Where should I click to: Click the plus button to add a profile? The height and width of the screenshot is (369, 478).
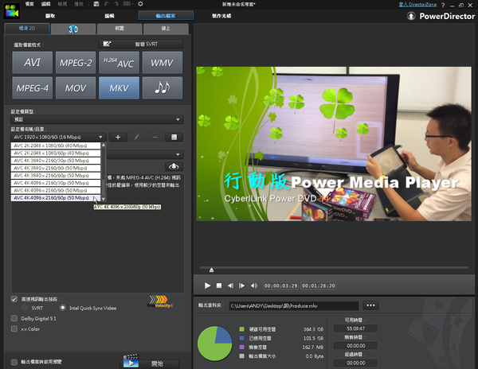(118, 138)
